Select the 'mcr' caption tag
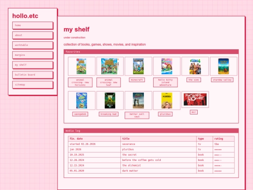 pyautogui.click(x=193, y=112)
